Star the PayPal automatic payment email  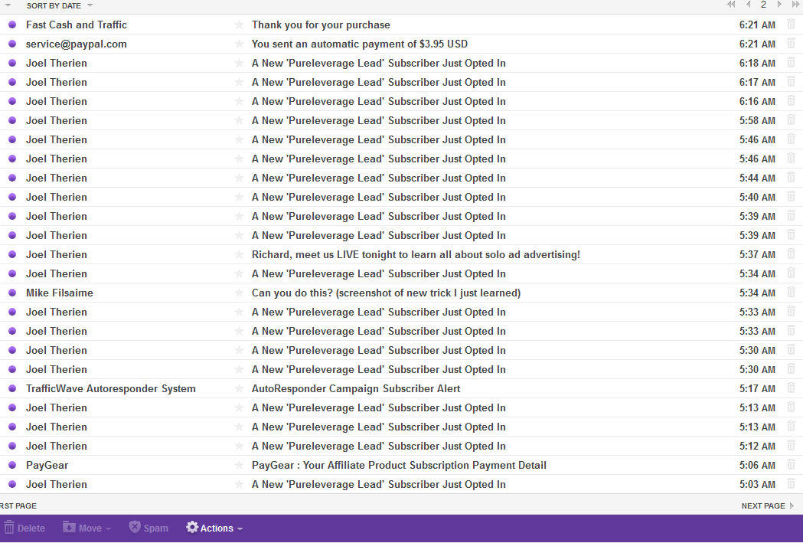(x=239, y=44)
